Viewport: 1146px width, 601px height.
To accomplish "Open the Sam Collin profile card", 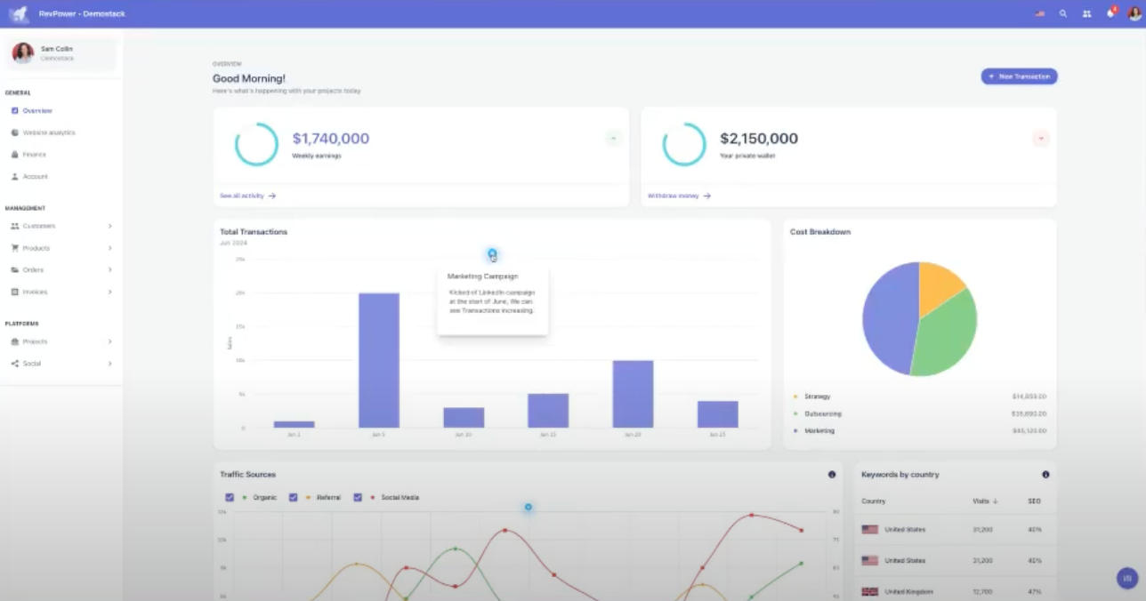I will [61, 53].
